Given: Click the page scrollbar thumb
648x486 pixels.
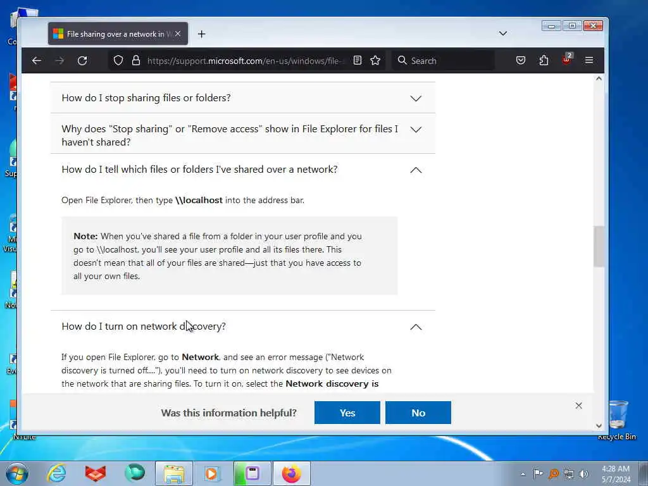Looking at the screenshot, I should point(599,246).
